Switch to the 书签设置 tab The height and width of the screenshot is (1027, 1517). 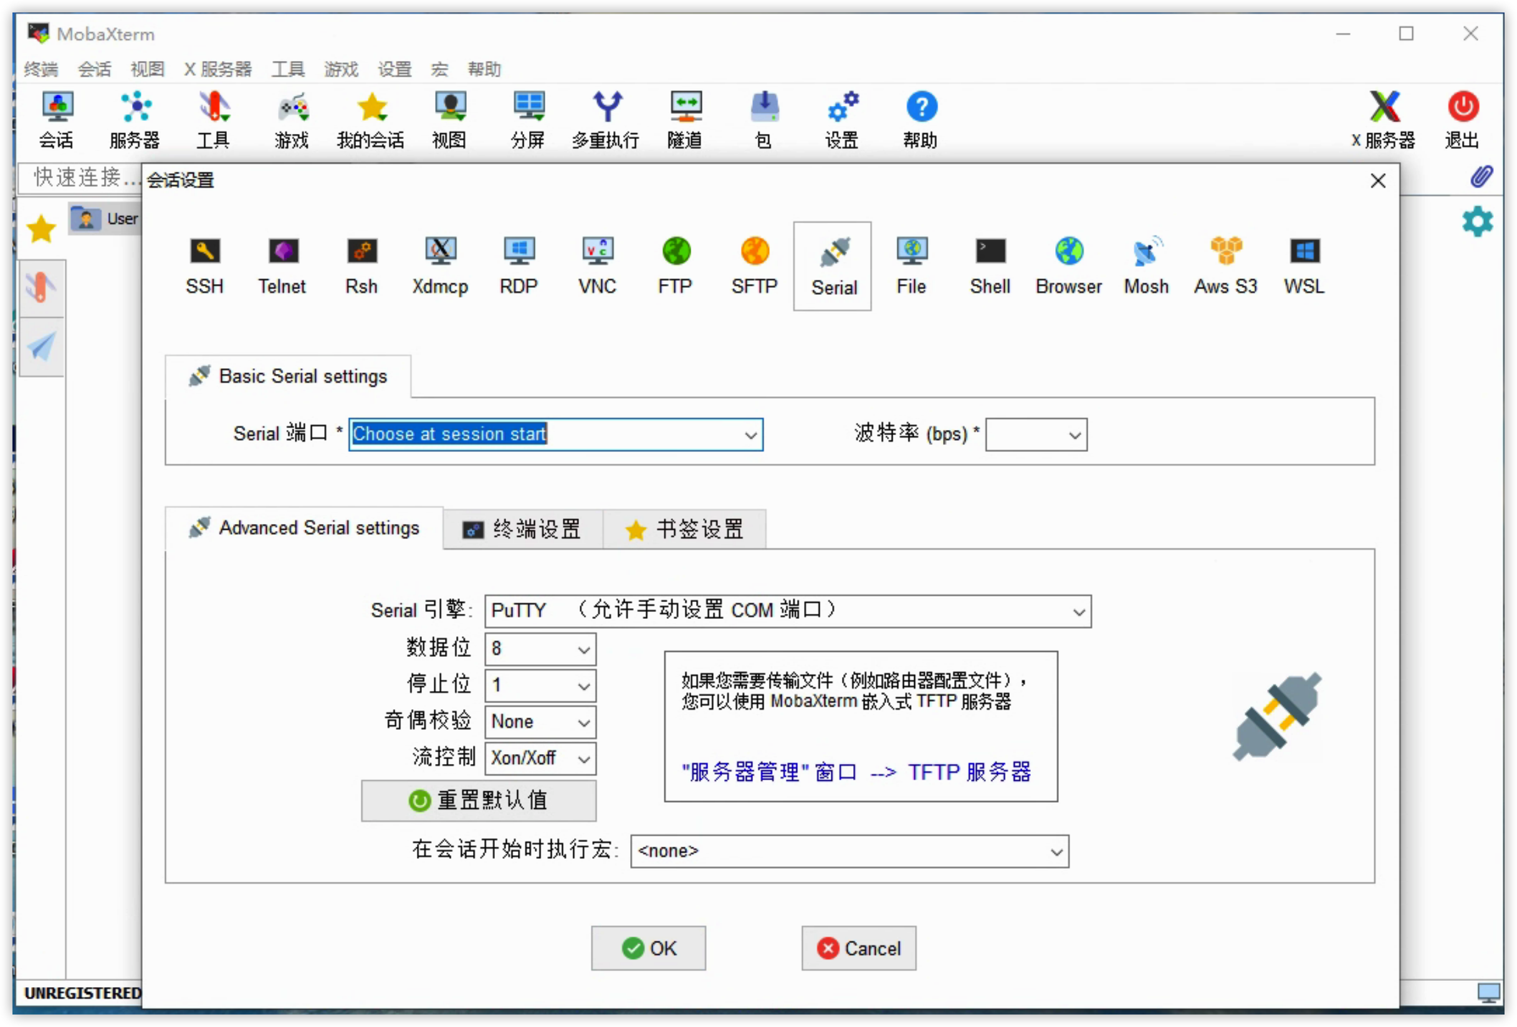[x=685, y=529]
